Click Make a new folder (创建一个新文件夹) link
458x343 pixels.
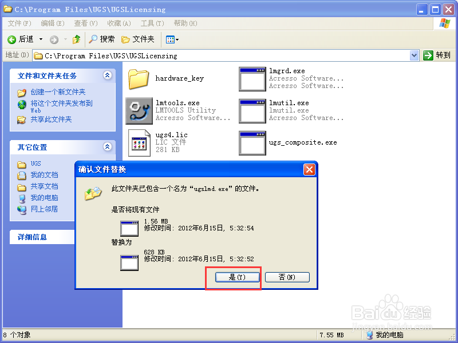[58, 92]
